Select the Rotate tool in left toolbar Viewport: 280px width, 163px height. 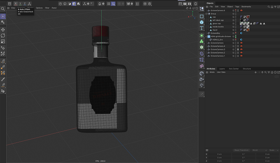3,35
